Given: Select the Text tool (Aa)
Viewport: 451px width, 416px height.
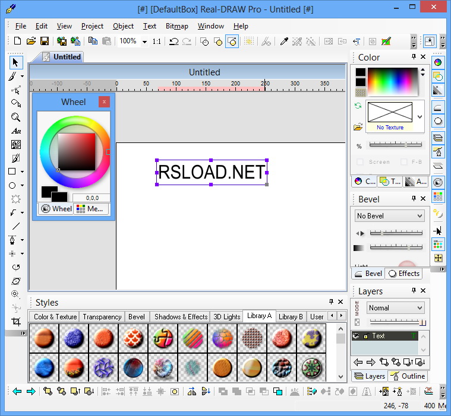Looking at the screenshot, I should [16, 131].
